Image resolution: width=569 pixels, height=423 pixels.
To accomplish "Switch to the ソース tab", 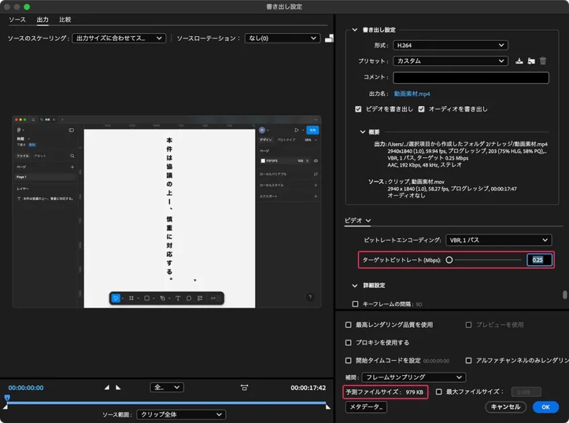I will pyautogui.click(x=17, y=20).
